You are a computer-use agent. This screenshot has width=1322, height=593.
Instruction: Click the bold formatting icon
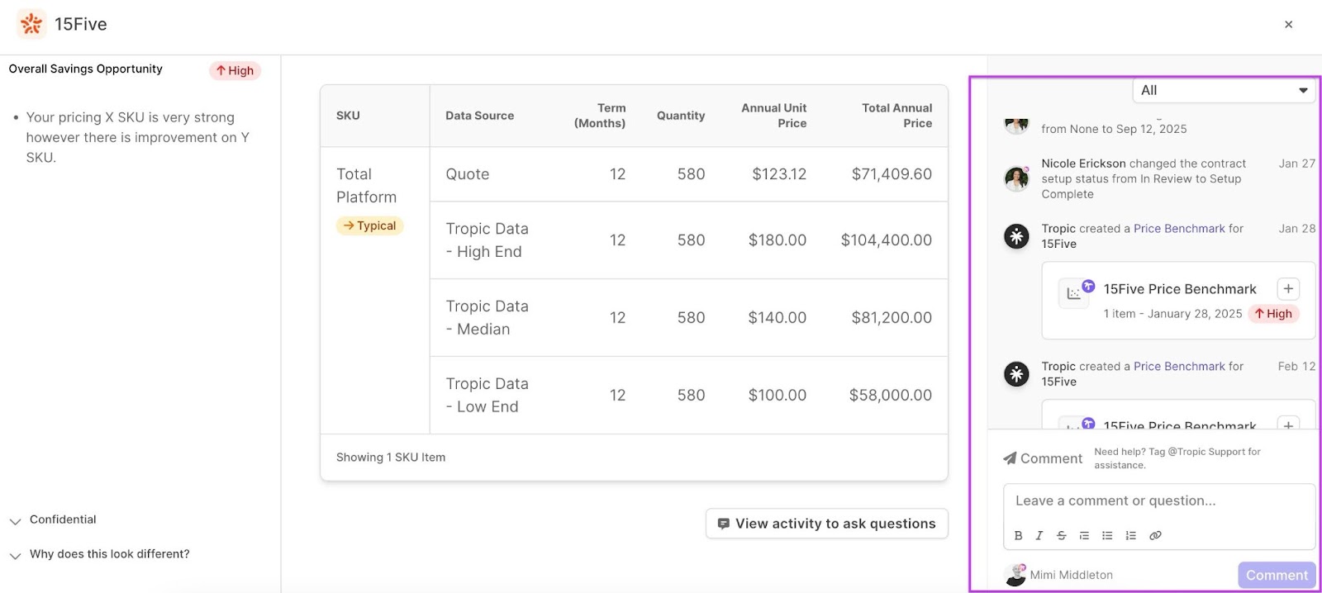[1019, 535]
